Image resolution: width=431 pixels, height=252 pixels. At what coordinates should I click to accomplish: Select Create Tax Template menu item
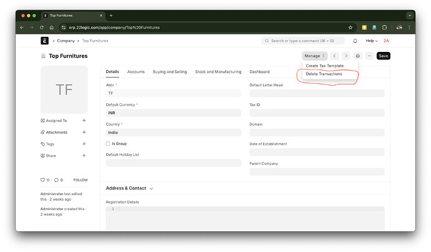325,66
